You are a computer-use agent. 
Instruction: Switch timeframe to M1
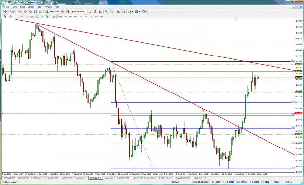(60, 17)
